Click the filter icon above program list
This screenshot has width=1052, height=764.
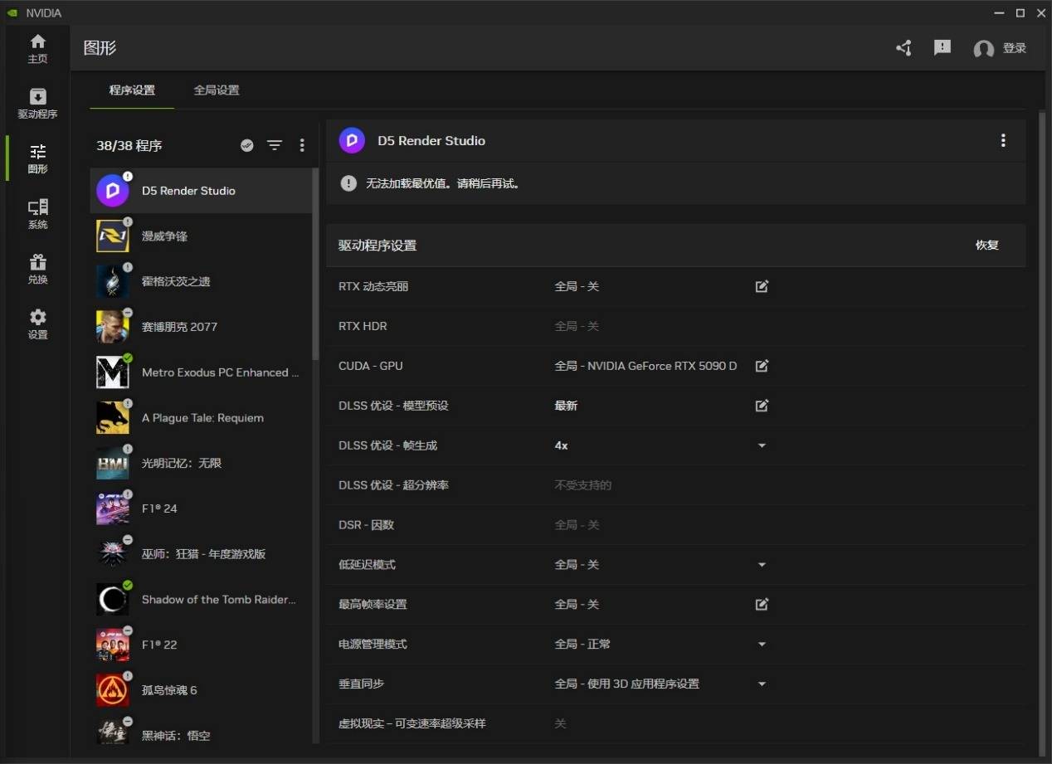[275, 145]
